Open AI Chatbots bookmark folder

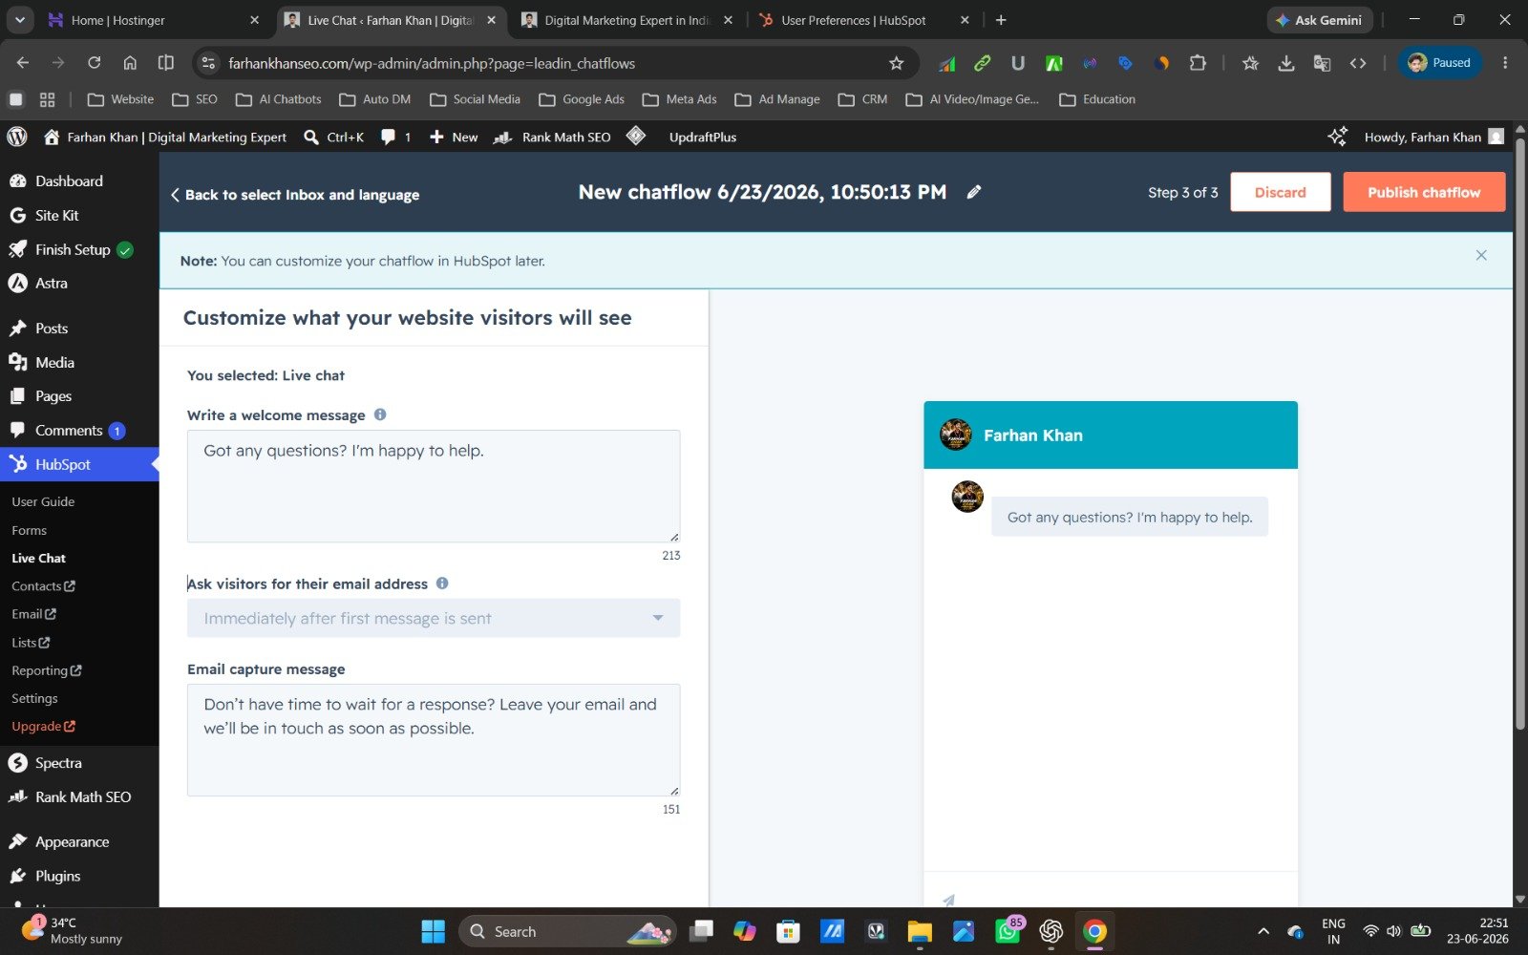coord(279,99)
